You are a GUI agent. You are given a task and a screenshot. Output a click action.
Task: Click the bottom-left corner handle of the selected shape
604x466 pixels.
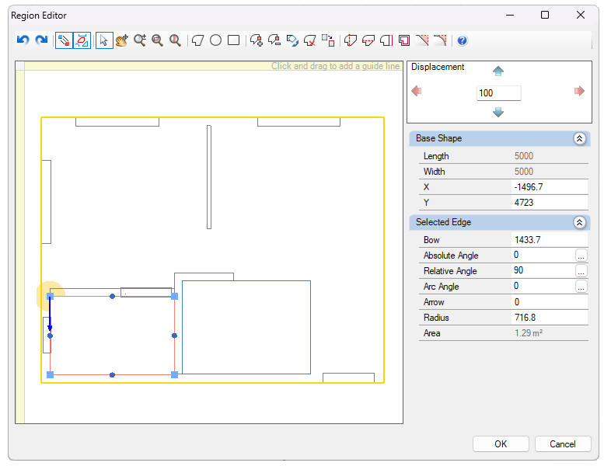50,375
